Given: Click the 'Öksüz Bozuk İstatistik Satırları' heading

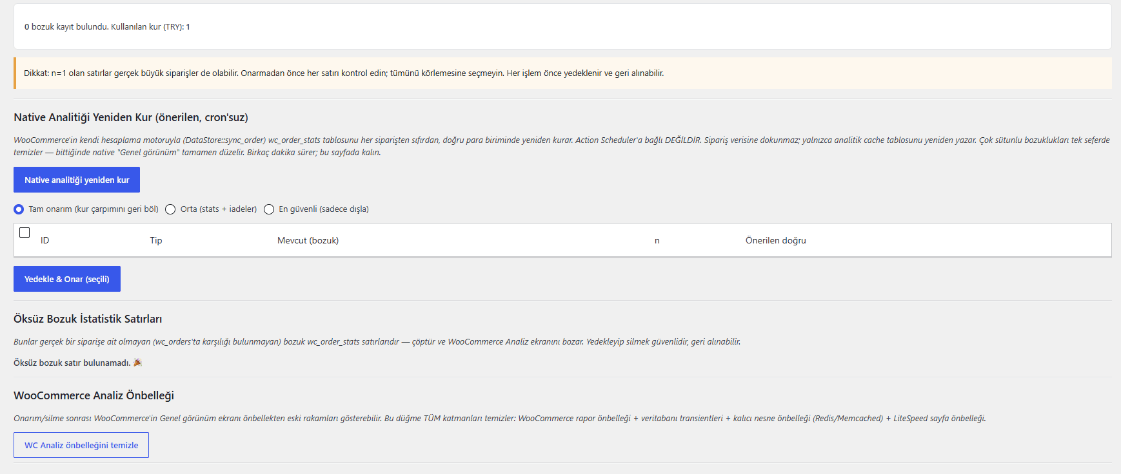Looking at the screenshot, I should 88,319.
